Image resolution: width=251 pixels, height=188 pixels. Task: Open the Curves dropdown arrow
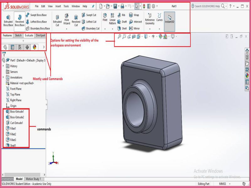click(x=159, y=29)
